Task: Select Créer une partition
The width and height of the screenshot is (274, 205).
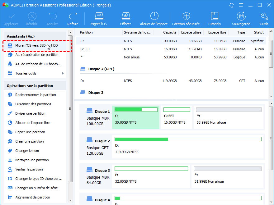Action: (x=35, y=141)
